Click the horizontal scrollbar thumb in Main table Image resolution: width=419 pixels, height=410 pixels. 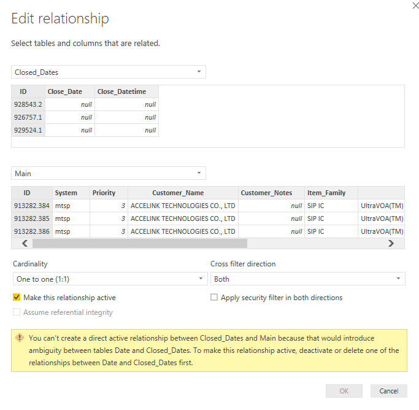(x=140, y=243)
